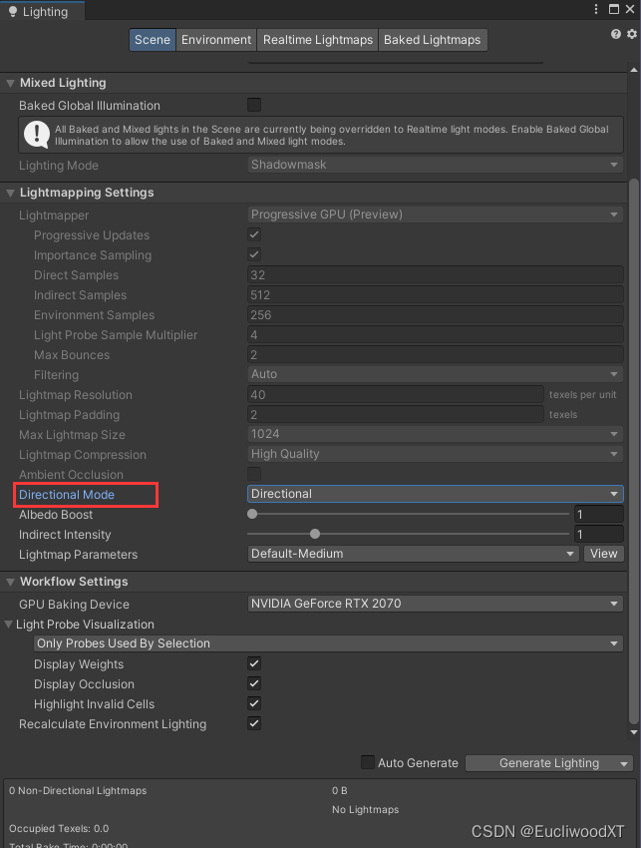Click the Light Probe Sample Multiplier field

coord(435,335)
